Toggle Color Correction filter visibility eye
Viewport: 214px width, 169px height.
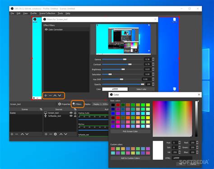(47, 29)
